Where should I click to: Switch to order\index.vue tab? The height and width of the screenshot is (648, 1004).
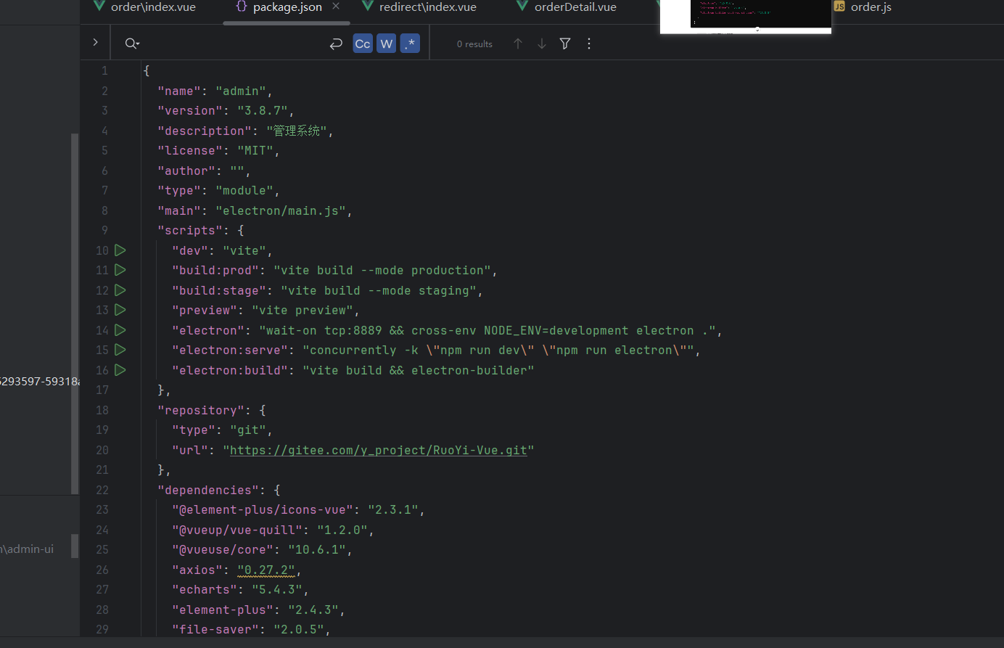[145, 7]
